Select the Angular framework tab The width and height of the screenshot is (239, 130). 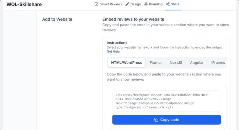click(197, 63)
